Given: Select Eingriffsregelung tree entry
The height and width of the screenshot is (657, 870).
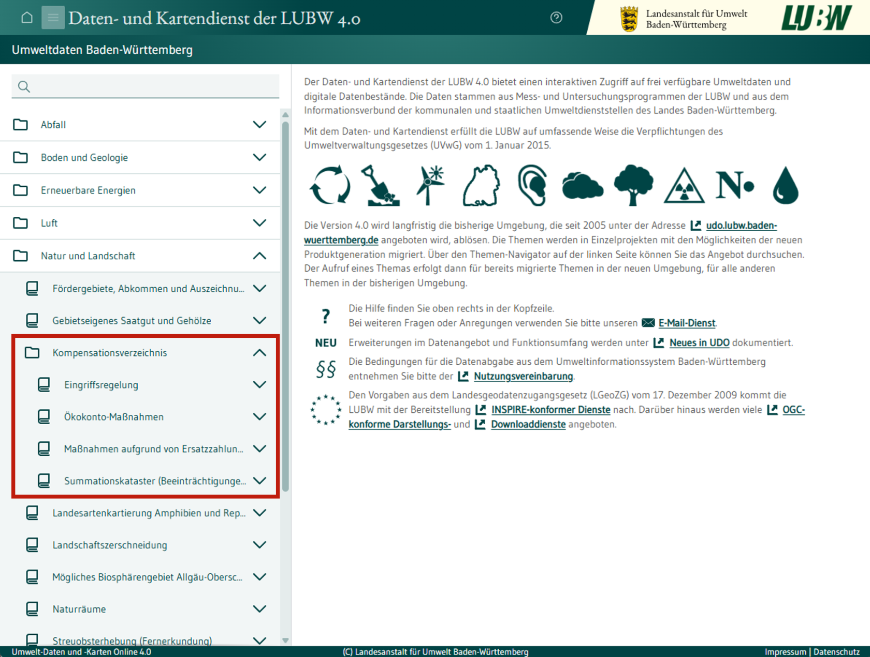Looking at the screenshot, I should pyautogui.click(x=101, y=384).
